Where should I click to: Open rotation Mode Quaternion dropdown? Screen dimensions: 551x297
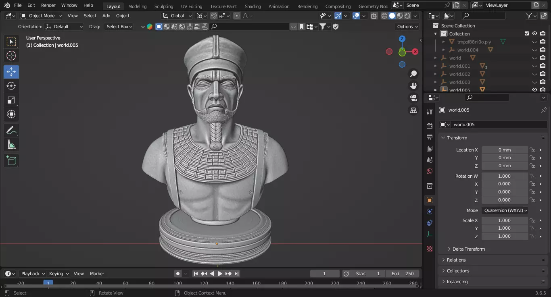[505, 210]
